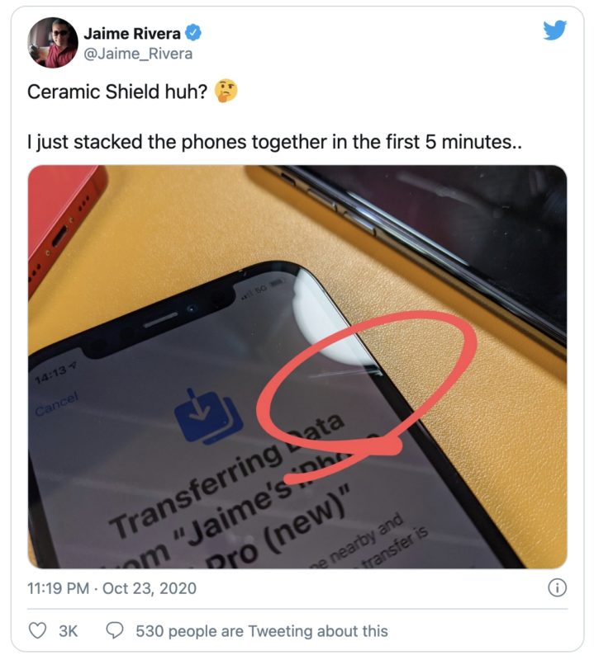Click the blue transfer data icon in photo
The height and width of the screenshot is (660, 594).
click(x=208, y=417)
